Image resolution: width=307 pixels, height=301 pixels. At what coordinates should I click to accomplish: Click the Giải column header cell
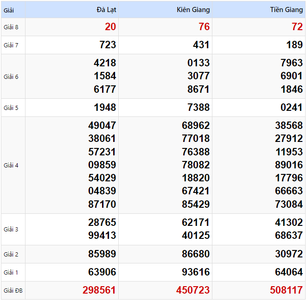pos(9,10)
